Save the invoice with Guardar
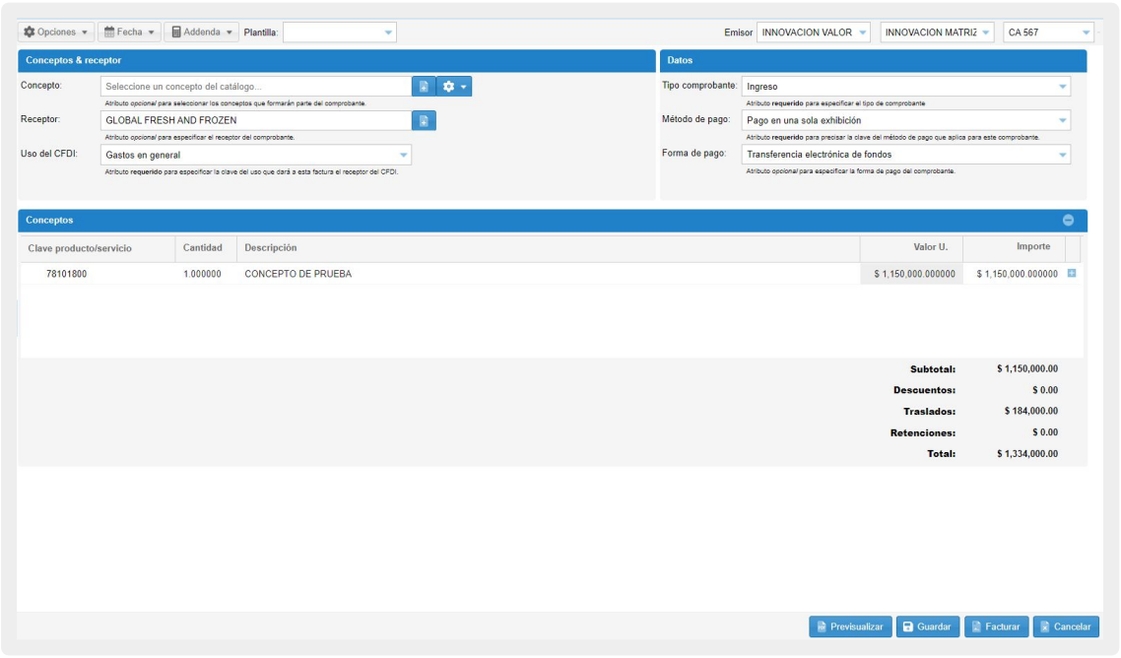The image size is (1121, 658). [x=927, y=626]
